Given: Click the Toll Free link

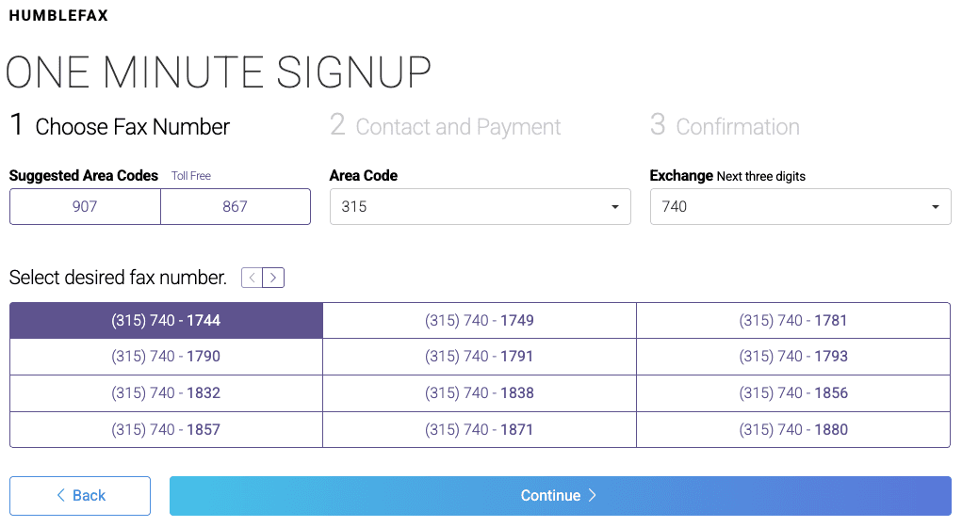Looking at the screenshot, I should pos(191,176).
